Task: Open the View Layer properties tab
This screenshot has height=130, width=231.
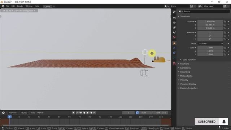Action: (174, 27)
